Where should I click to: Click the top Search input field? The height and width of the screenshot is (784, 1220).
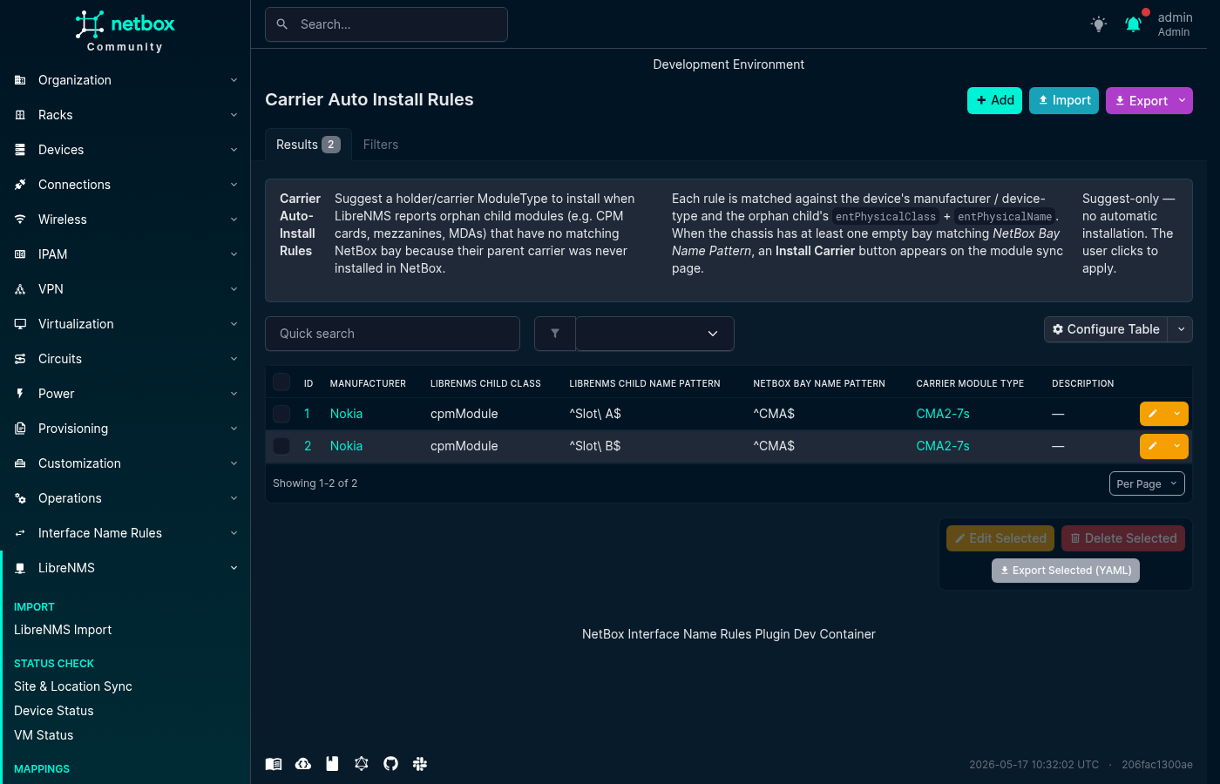[x=386, y=24]
